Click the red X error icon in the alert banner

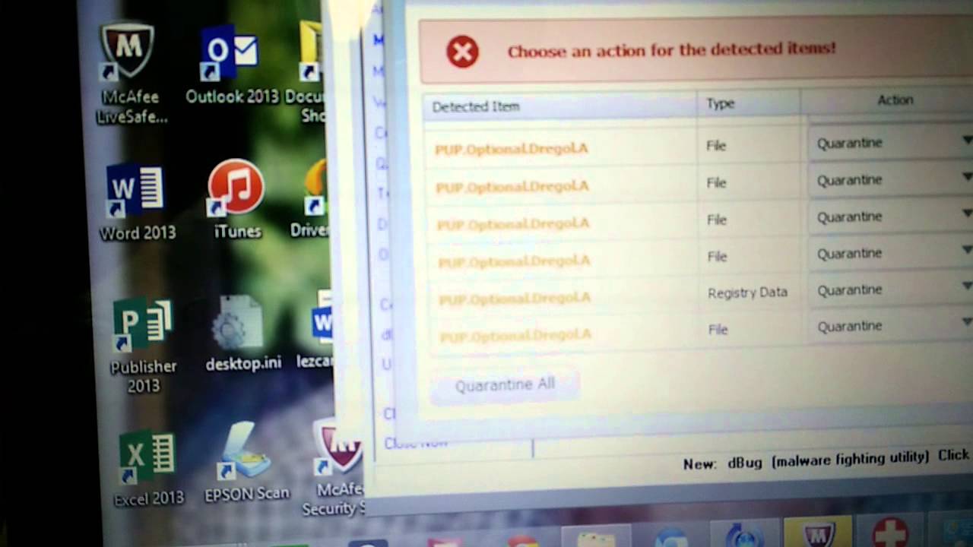pyautogui.click(x=462, y=52)
